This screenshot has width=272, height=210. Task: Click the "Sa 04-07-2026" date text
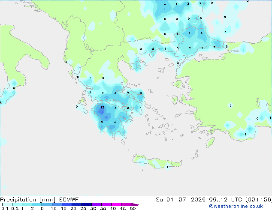click(181, 200)
